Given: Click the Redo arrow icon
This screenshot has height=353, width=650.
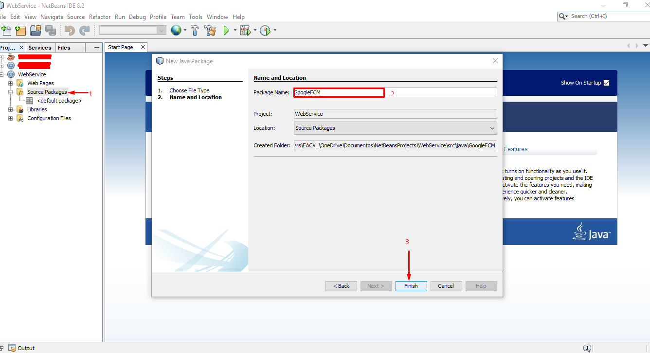Looking at the screenshot, I should point(84,30).
